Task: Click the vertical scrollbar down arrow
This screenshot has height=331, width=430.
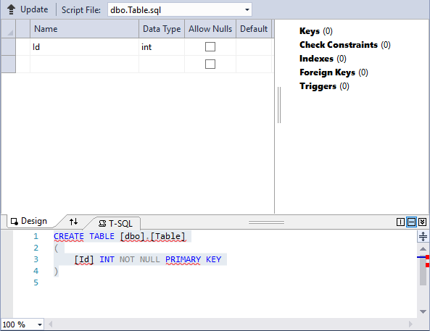Action: 423,311
